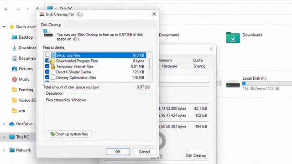Click the Music icon in sidebar

click(14, 79)
